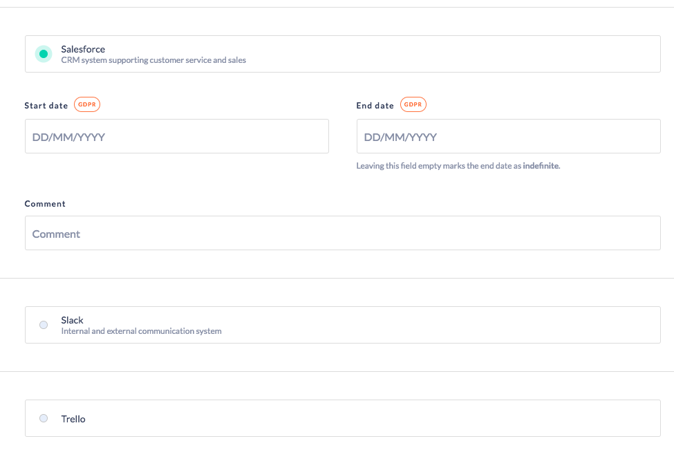The width and height of the screenshot is (674, 459).
Task: Click the Start date label
Action: pos(46,105)
